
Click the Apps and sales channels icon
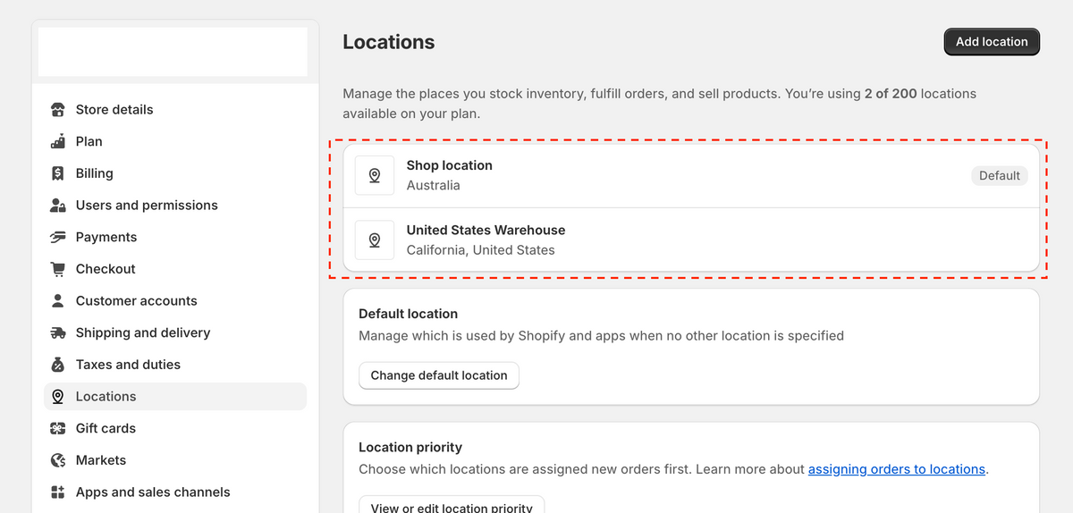pyautogui.click(x=58, y=492)
